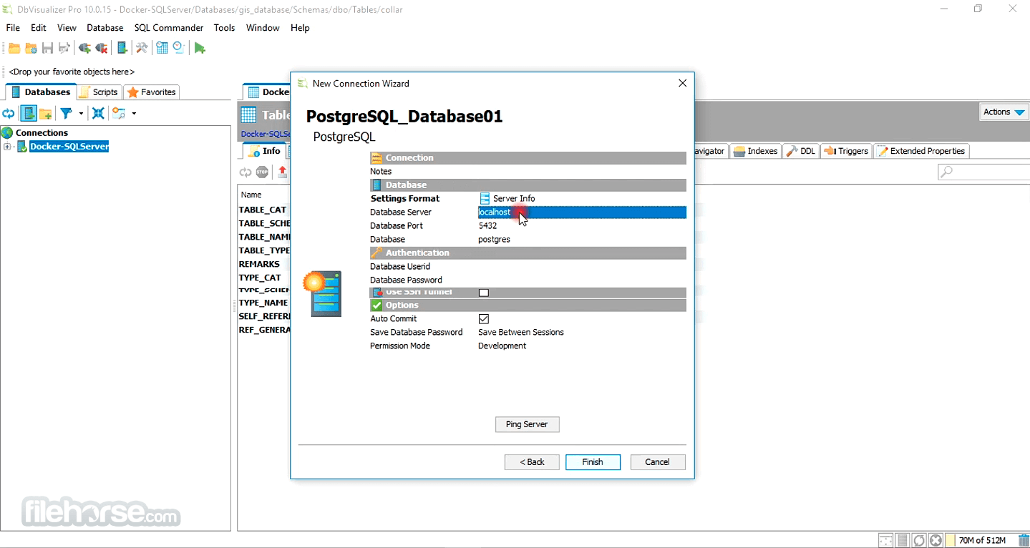Click the globe icon beside Connections
This screenshot has height=548, width=1030.
pos(7,132)
